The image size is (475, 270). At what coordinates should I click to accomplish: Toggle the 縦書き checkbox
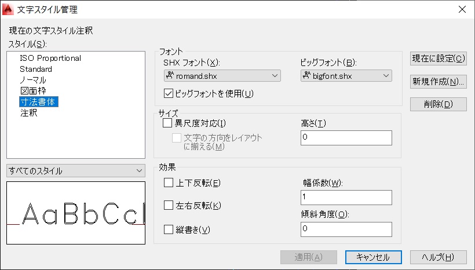169,229
